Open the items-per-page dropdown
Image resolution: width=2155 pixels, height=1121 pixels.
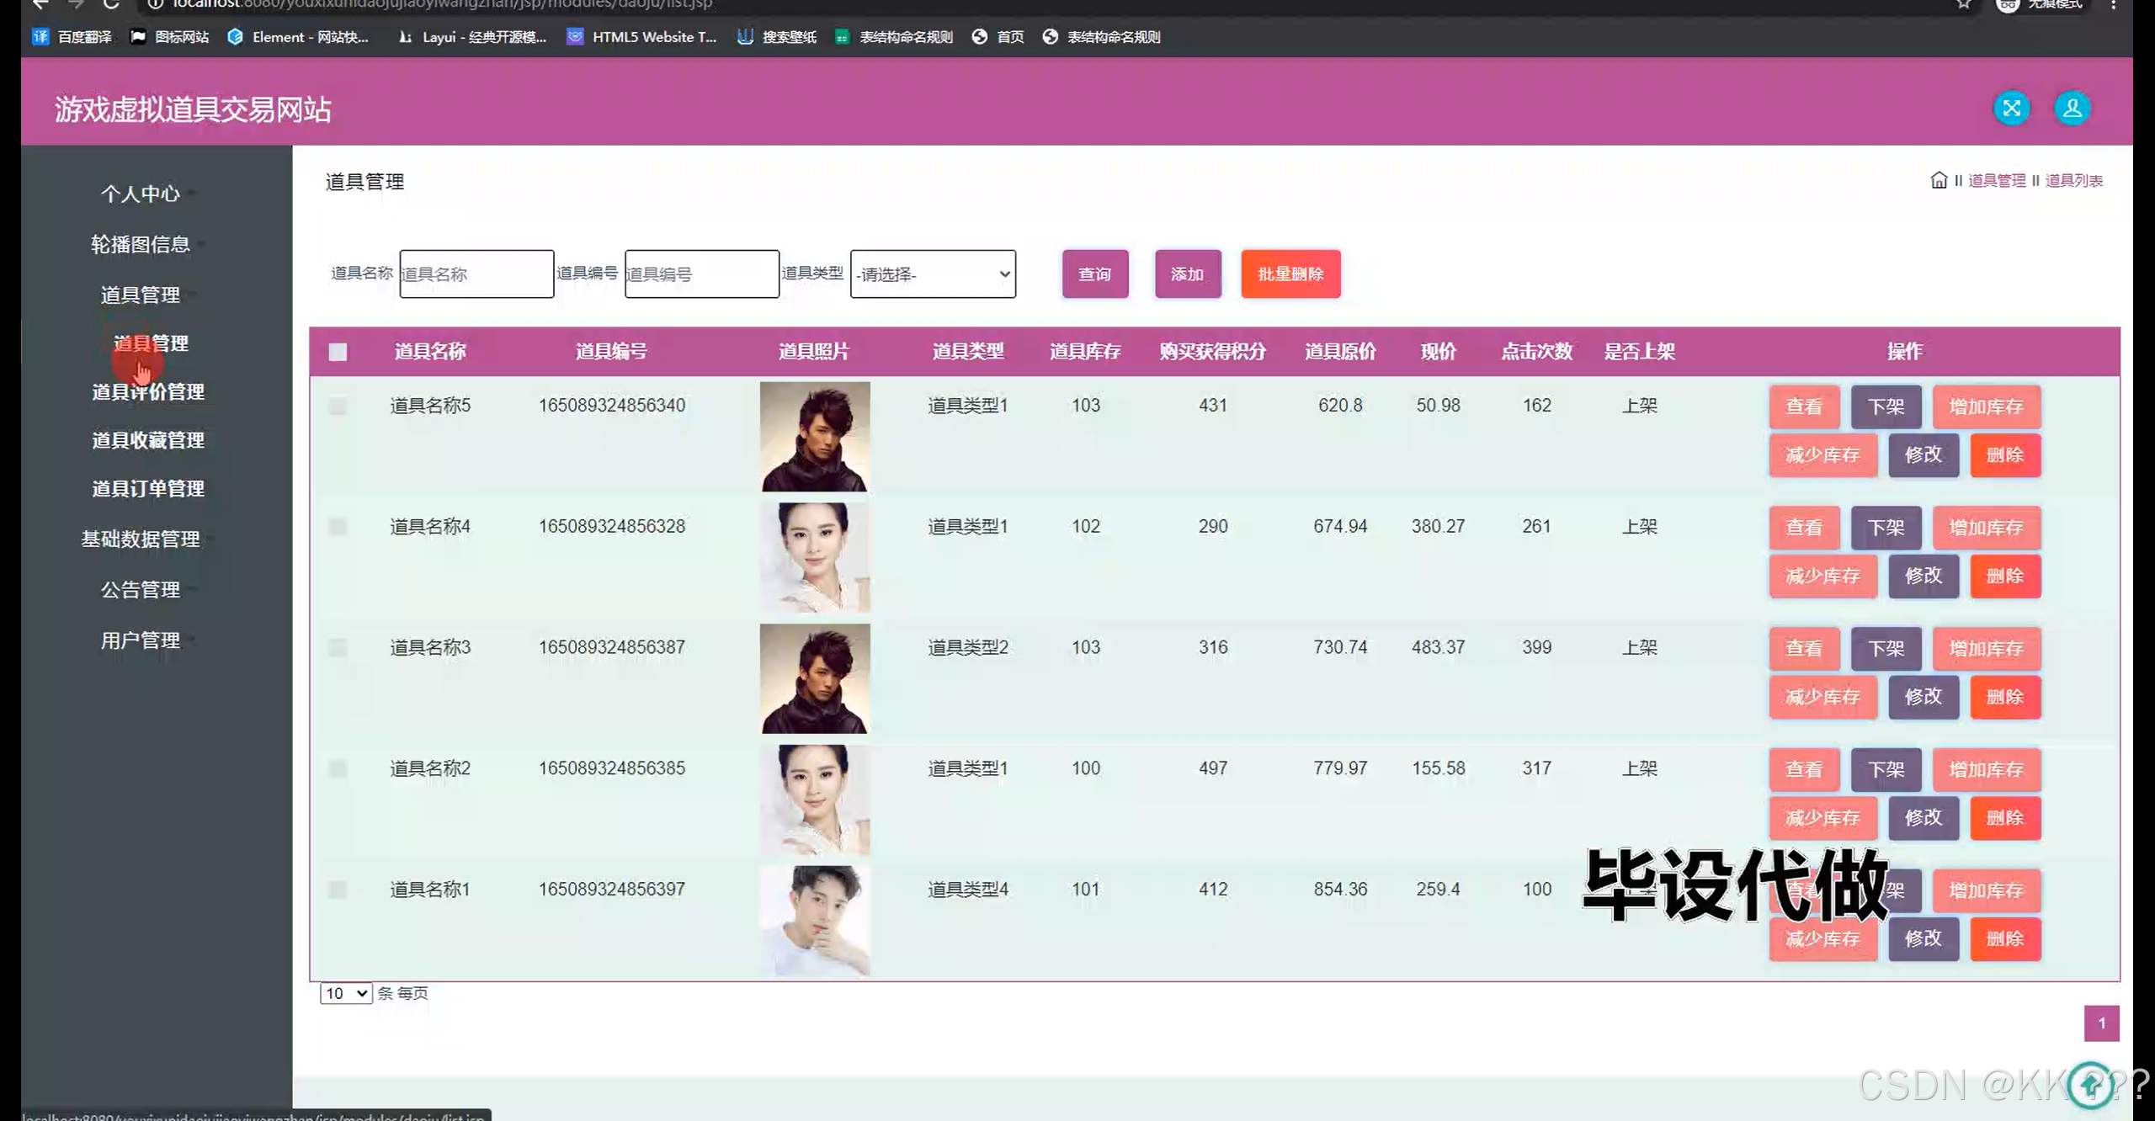pos(346,993)
